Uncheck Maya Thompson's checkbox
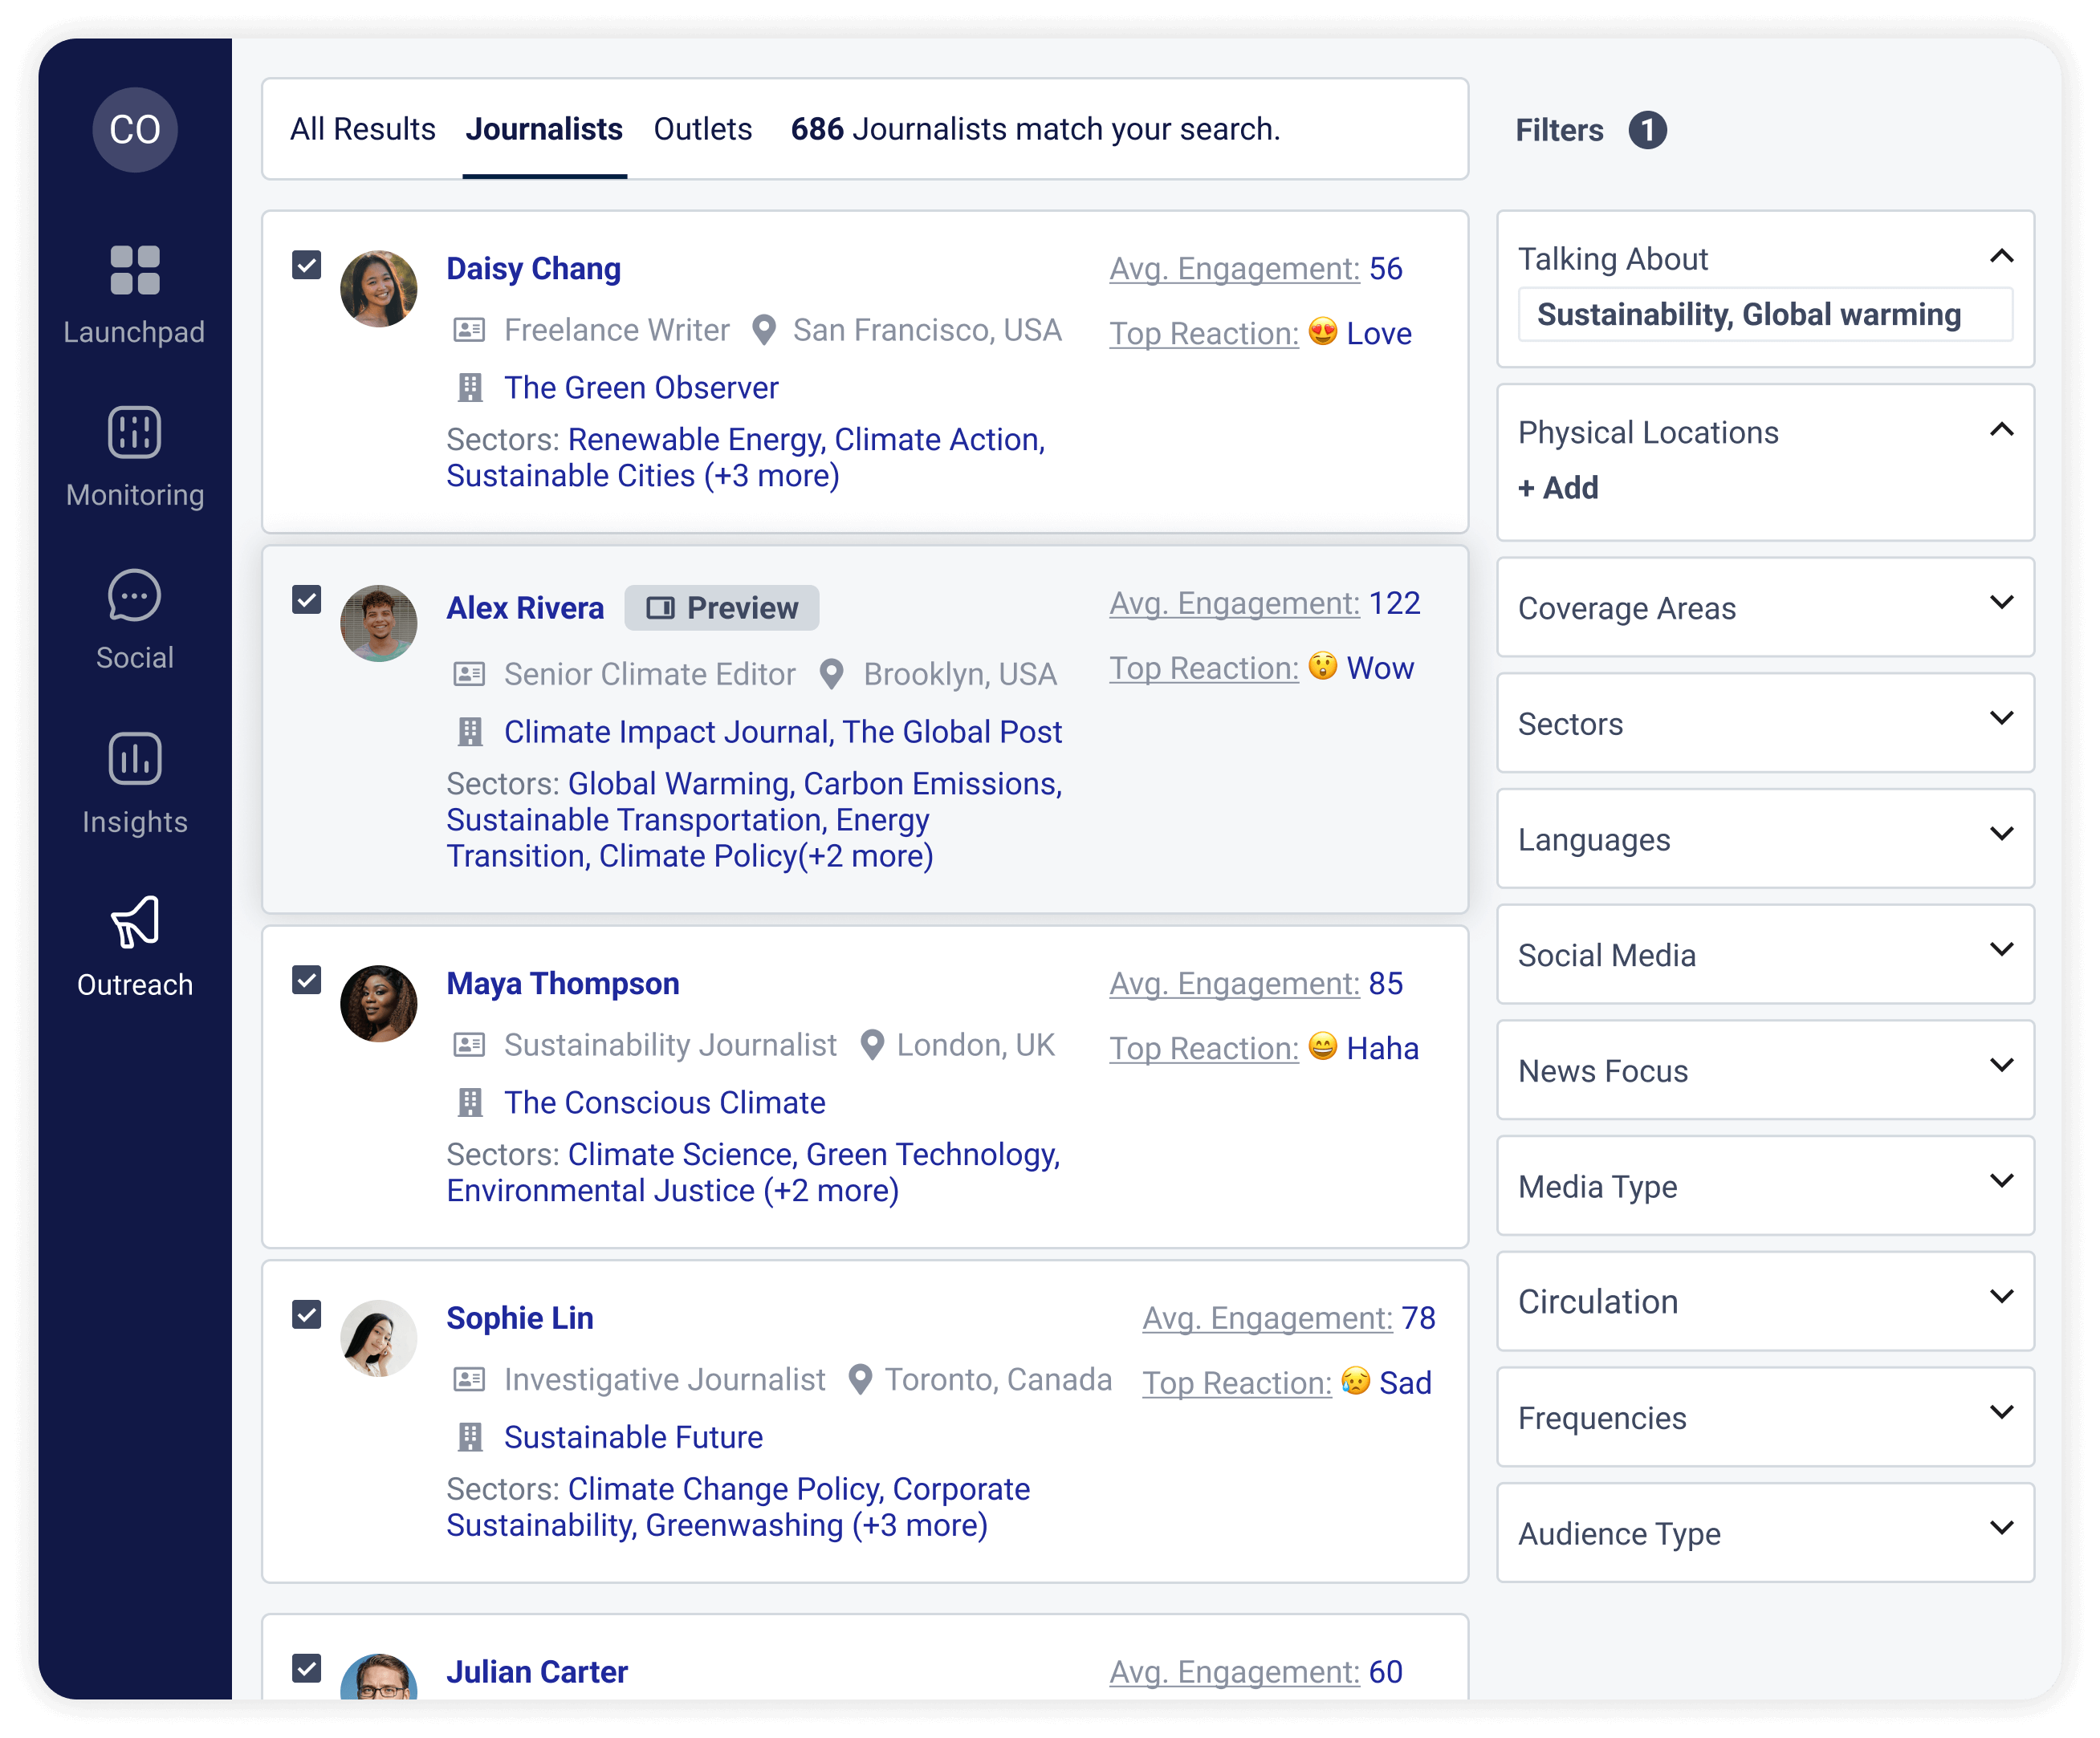Screen dimensions: 2100x1738 307,980
